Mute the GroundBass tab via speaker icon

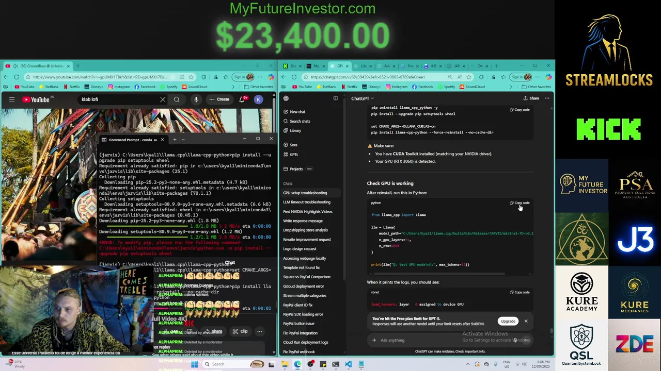tap(15, 66)
